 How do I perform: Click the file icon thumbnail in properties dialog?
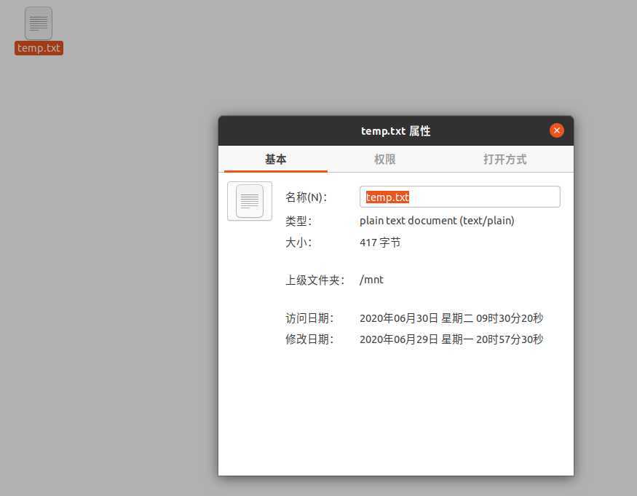(250, 201)
